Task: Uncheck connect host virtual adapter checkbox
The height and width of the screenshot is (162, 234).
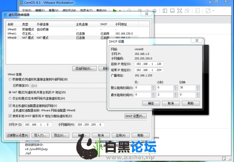Action: click(10, 105)
